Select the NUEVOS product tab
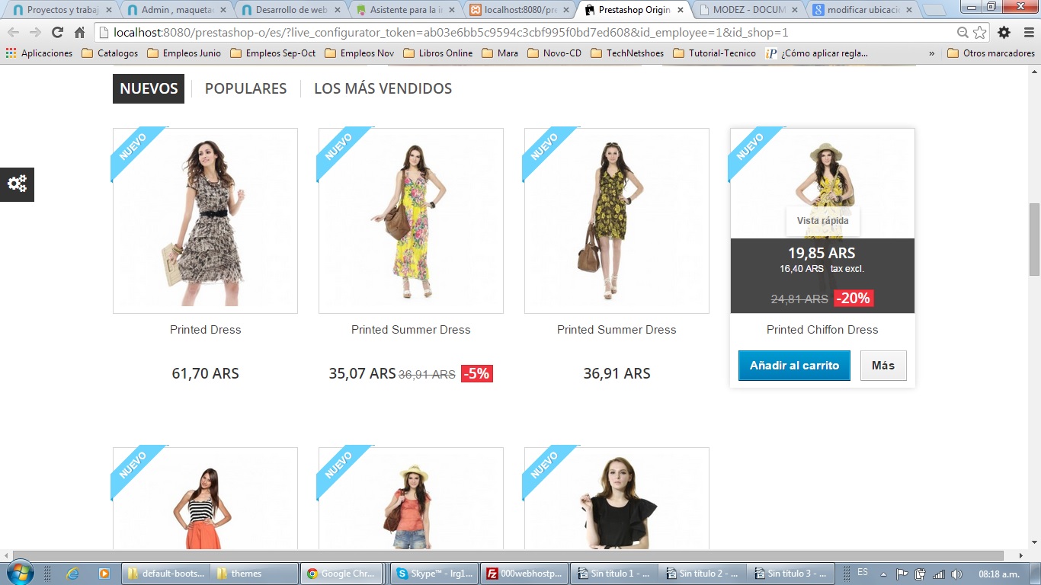The image size is (1041, 585). pos(149,88)
